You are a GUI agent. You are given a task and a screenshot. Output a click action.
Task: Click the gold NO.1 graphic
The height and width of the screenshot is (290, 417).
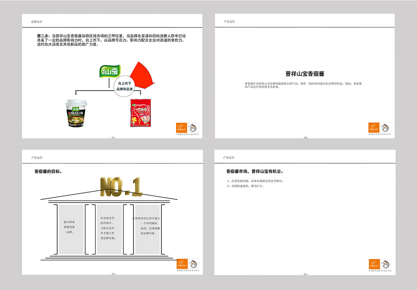click(x=121, y=187)
